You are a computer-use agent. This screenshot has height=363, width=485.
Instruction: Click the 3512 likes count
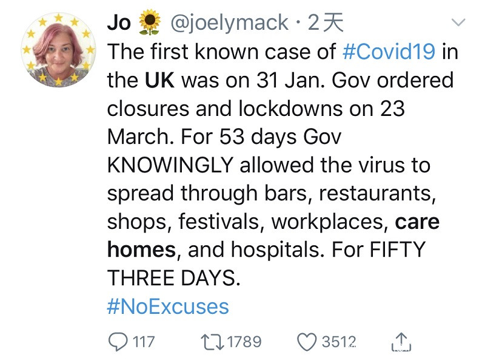click(x=338, y=342)
